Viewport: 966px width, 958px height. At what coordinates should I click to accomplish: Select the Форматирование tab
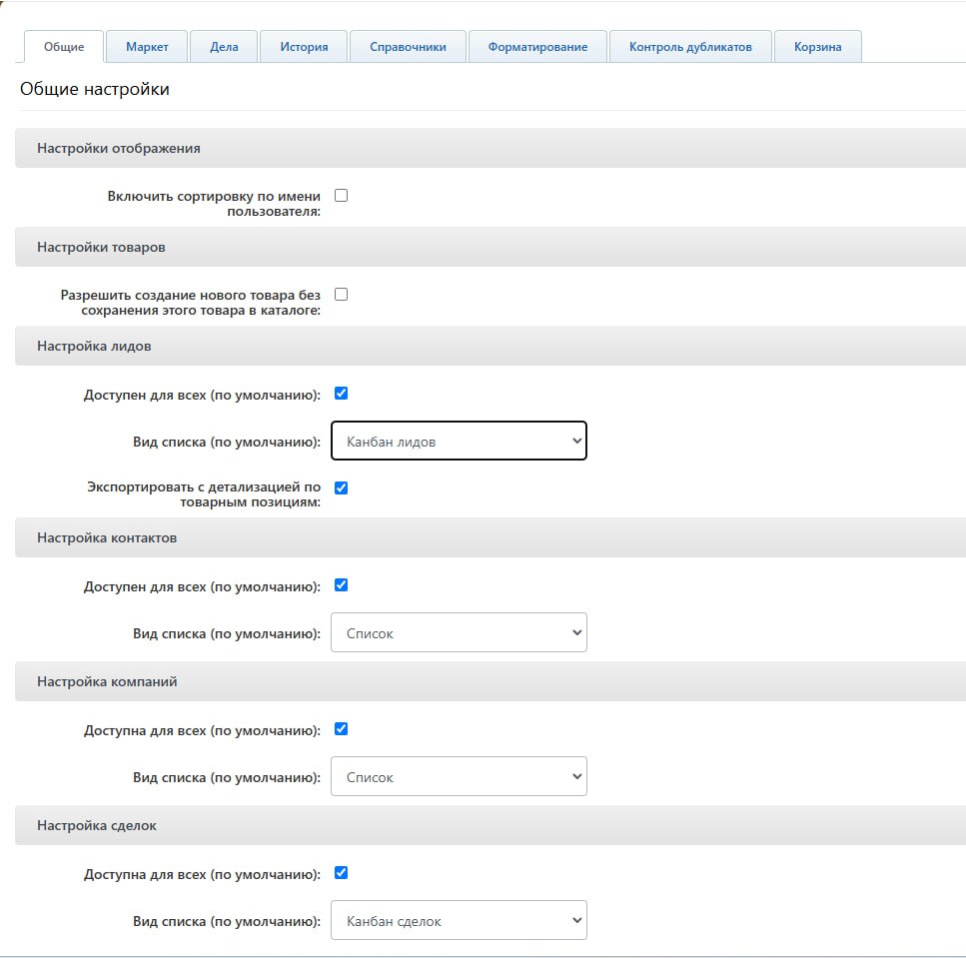click(537, 47)
